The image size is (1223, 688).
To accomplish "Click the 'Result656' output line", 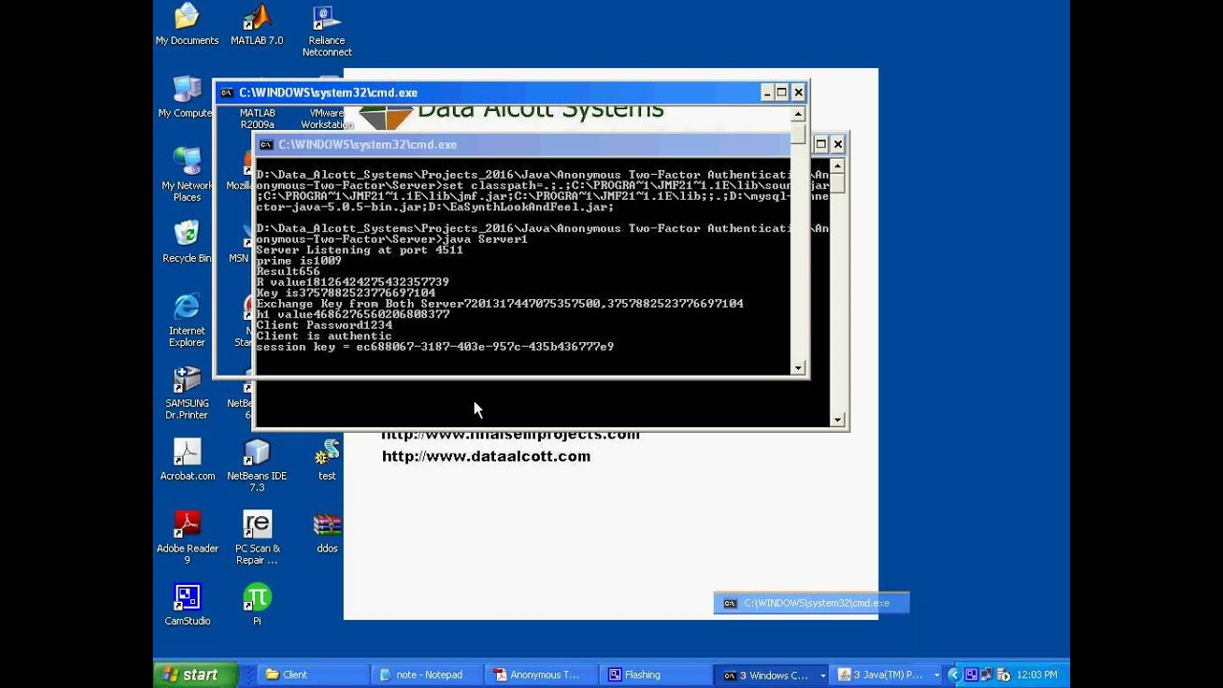I will [x=288, y=271].
